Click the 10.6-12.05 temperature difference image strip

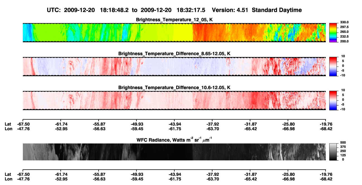point(174,100)
